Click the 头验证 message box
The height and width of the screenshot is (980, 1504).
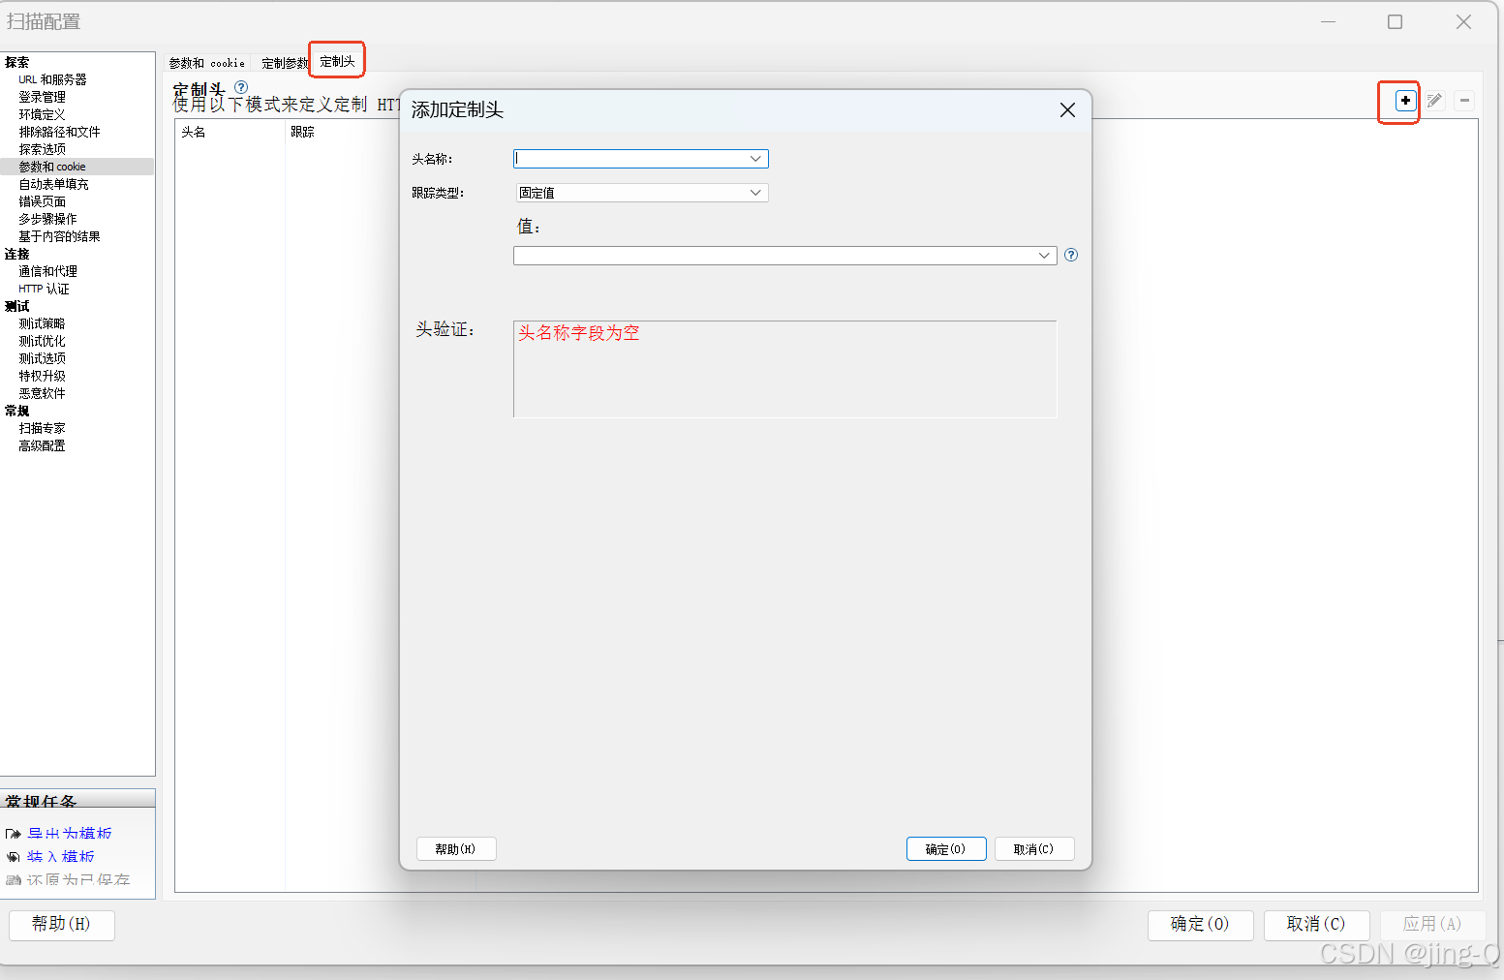pos(784,369)
